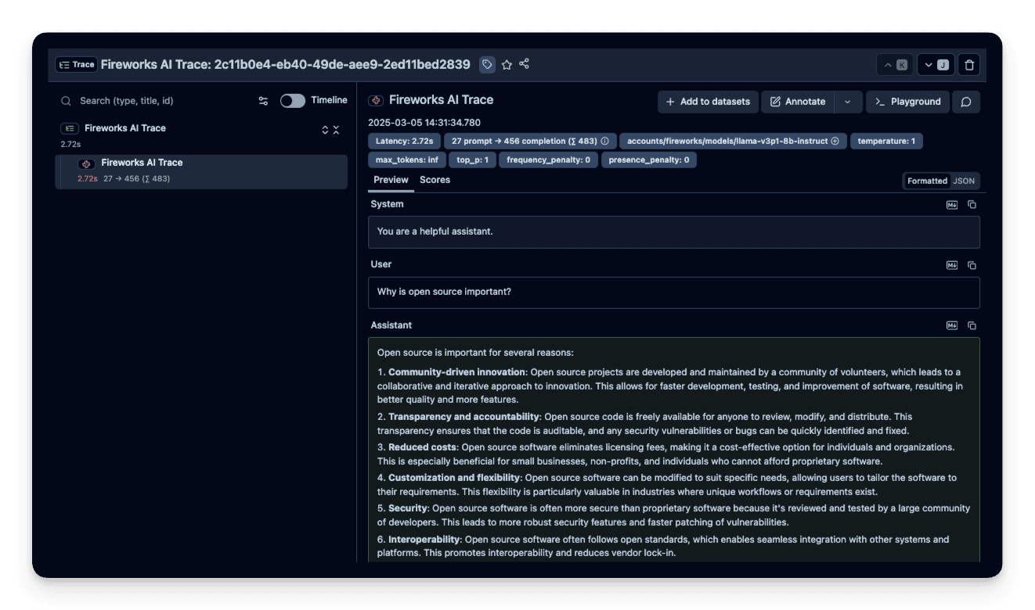Toggle markdown rendering for the User message
1035x610 pixels.
point(952,265)
